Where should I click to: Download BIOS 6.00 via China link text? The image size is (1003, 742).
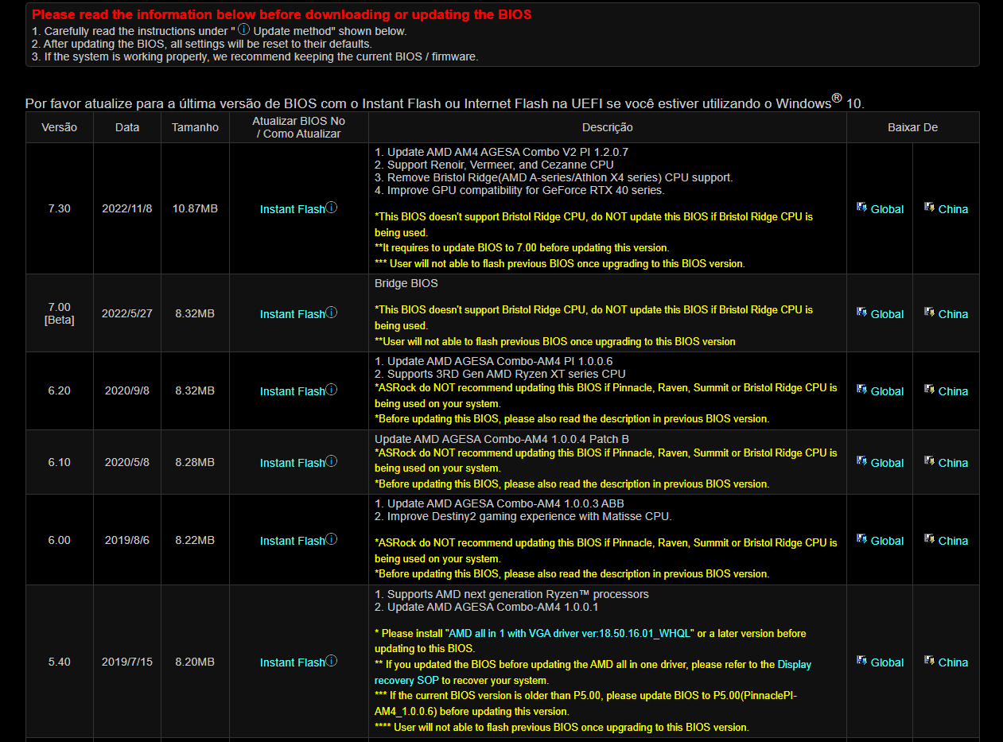(x=953, y=541)
